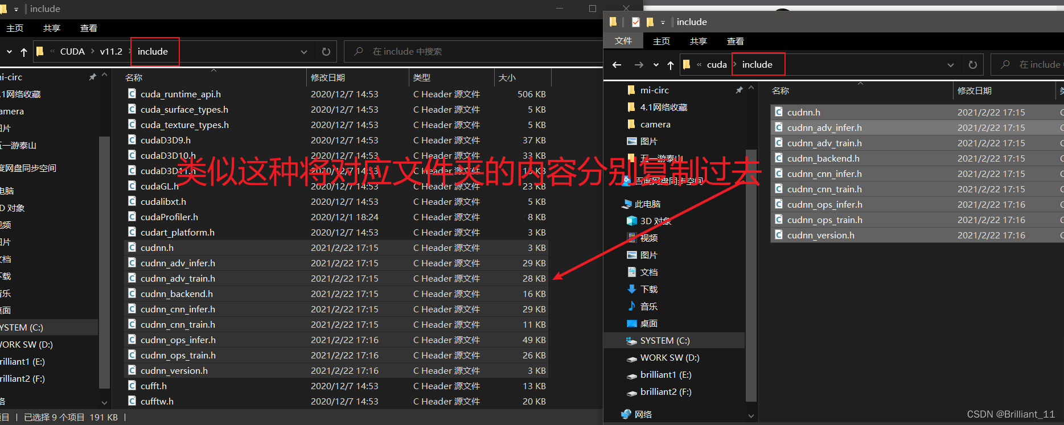Open mi-circ folder in right navigation pane
This screenshot has width=1064, height=425.
[654, 90]
